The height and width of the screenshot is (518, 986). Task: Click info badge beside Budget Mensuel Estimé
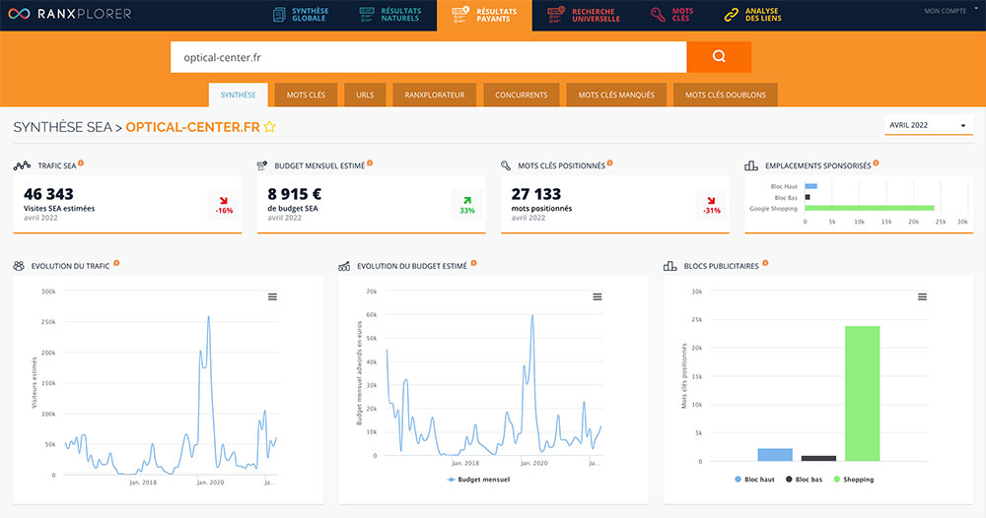pos(370,163)
